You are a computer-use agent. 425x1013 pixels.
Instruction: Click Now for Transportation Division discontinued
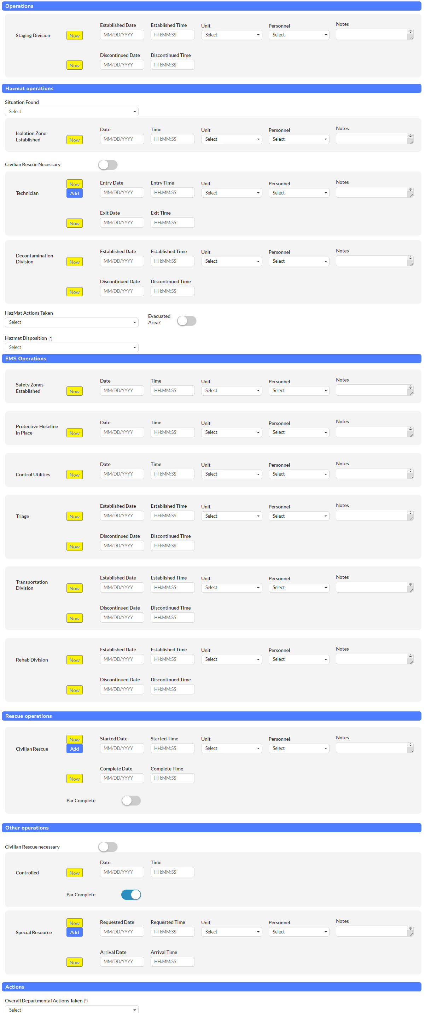click(x=74, y=618)
